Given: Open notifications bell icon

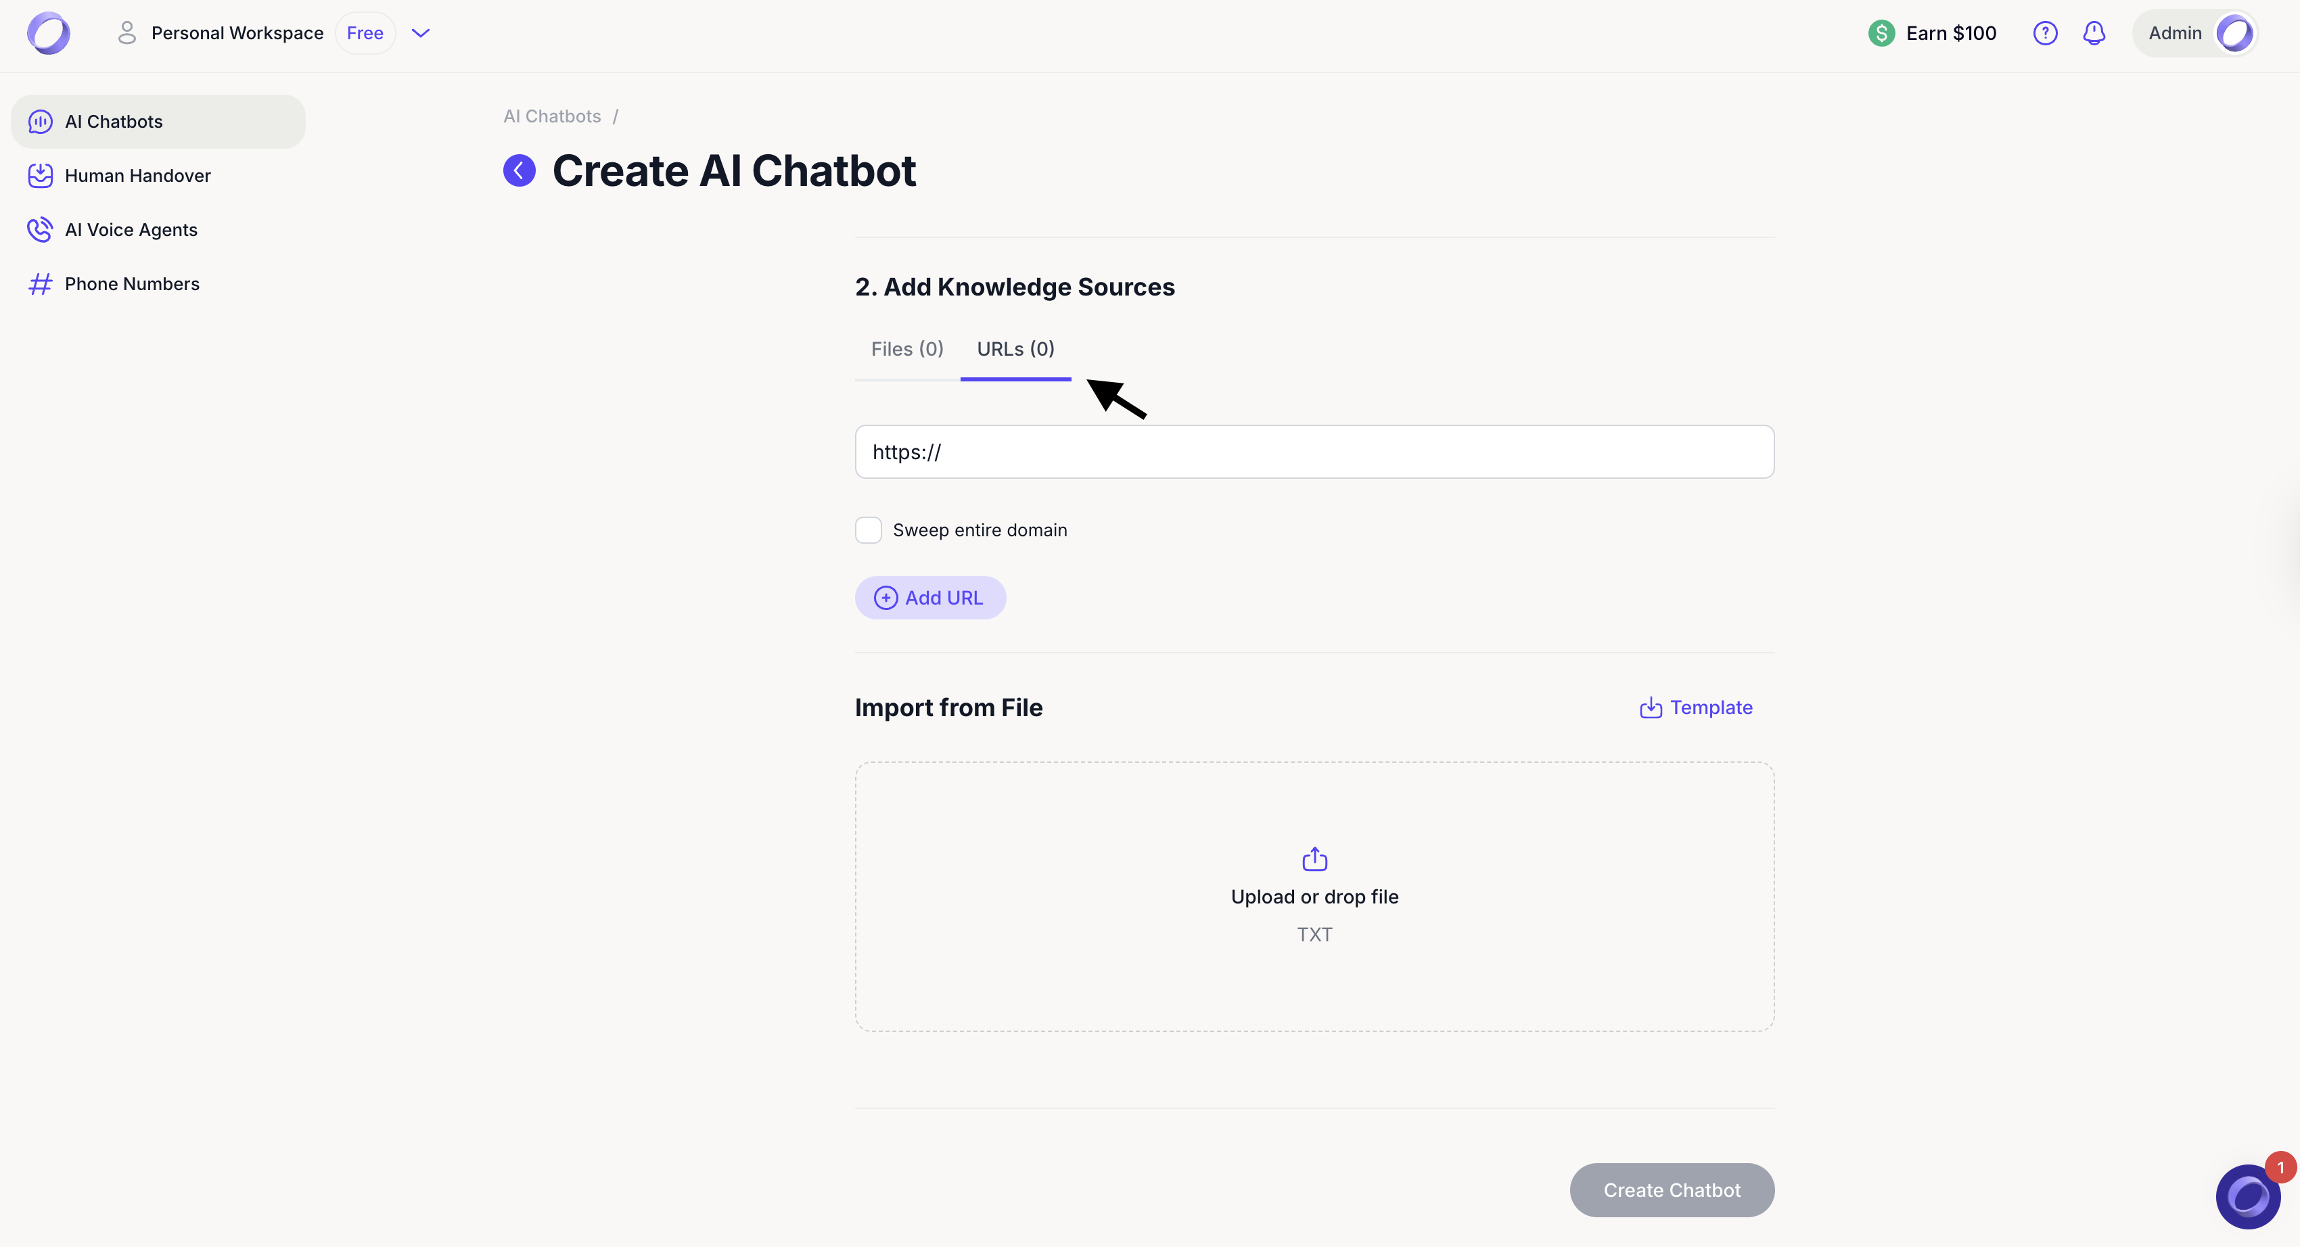Looking at the screenshot, I should coord(2094,33).
